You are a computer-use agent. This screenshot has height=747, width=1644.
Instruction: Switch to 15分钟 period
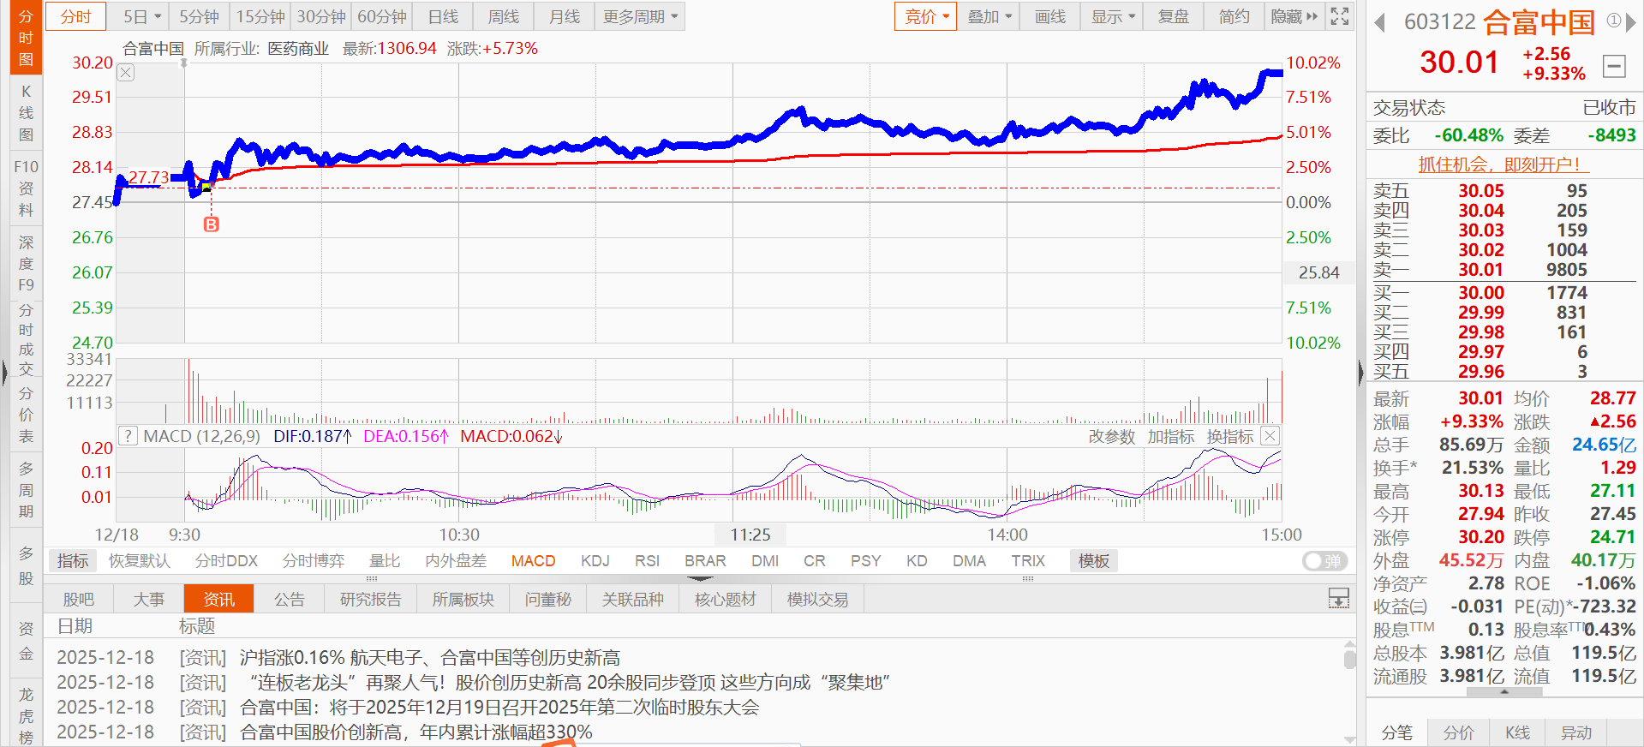260,16
